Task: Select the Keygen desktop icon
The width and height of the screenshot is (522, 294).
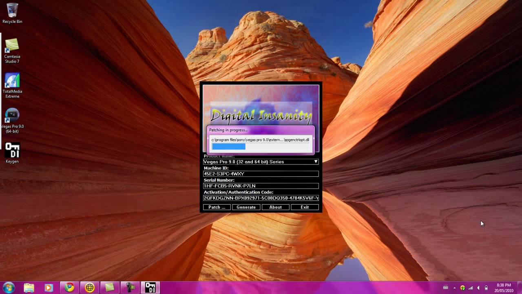Action: 12,153
